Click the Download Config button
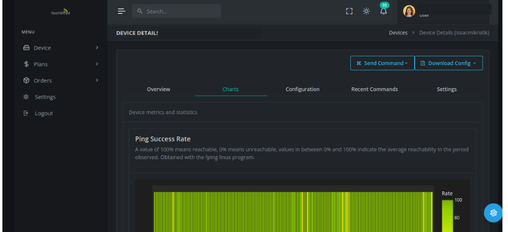Viewport: 508px width, 232px height. (x=449, y=63)
